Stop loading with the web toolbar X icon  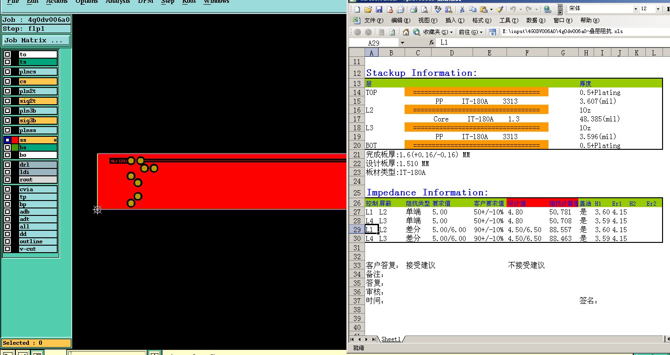click(381, 32)
